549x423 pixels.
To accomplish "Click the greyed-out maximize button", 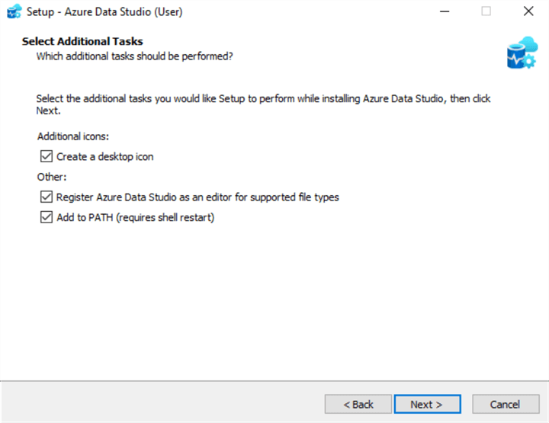I will (486, 11).
